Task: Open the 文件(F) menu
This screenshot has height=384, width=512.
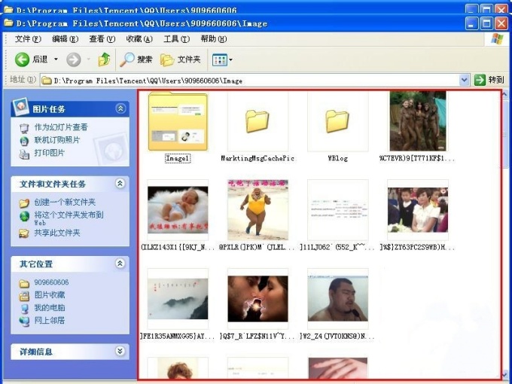Action: tap(28, 39)
